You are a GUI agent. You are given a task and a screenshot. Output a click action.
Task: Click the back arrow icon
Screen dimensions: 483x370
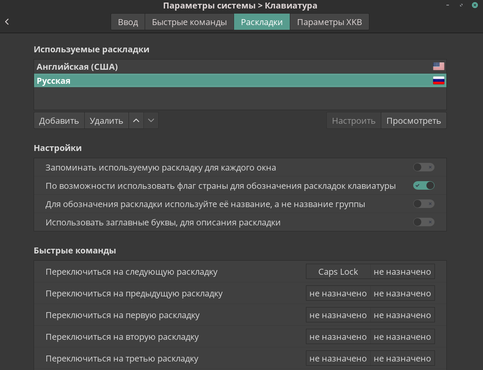click(7, 22)
